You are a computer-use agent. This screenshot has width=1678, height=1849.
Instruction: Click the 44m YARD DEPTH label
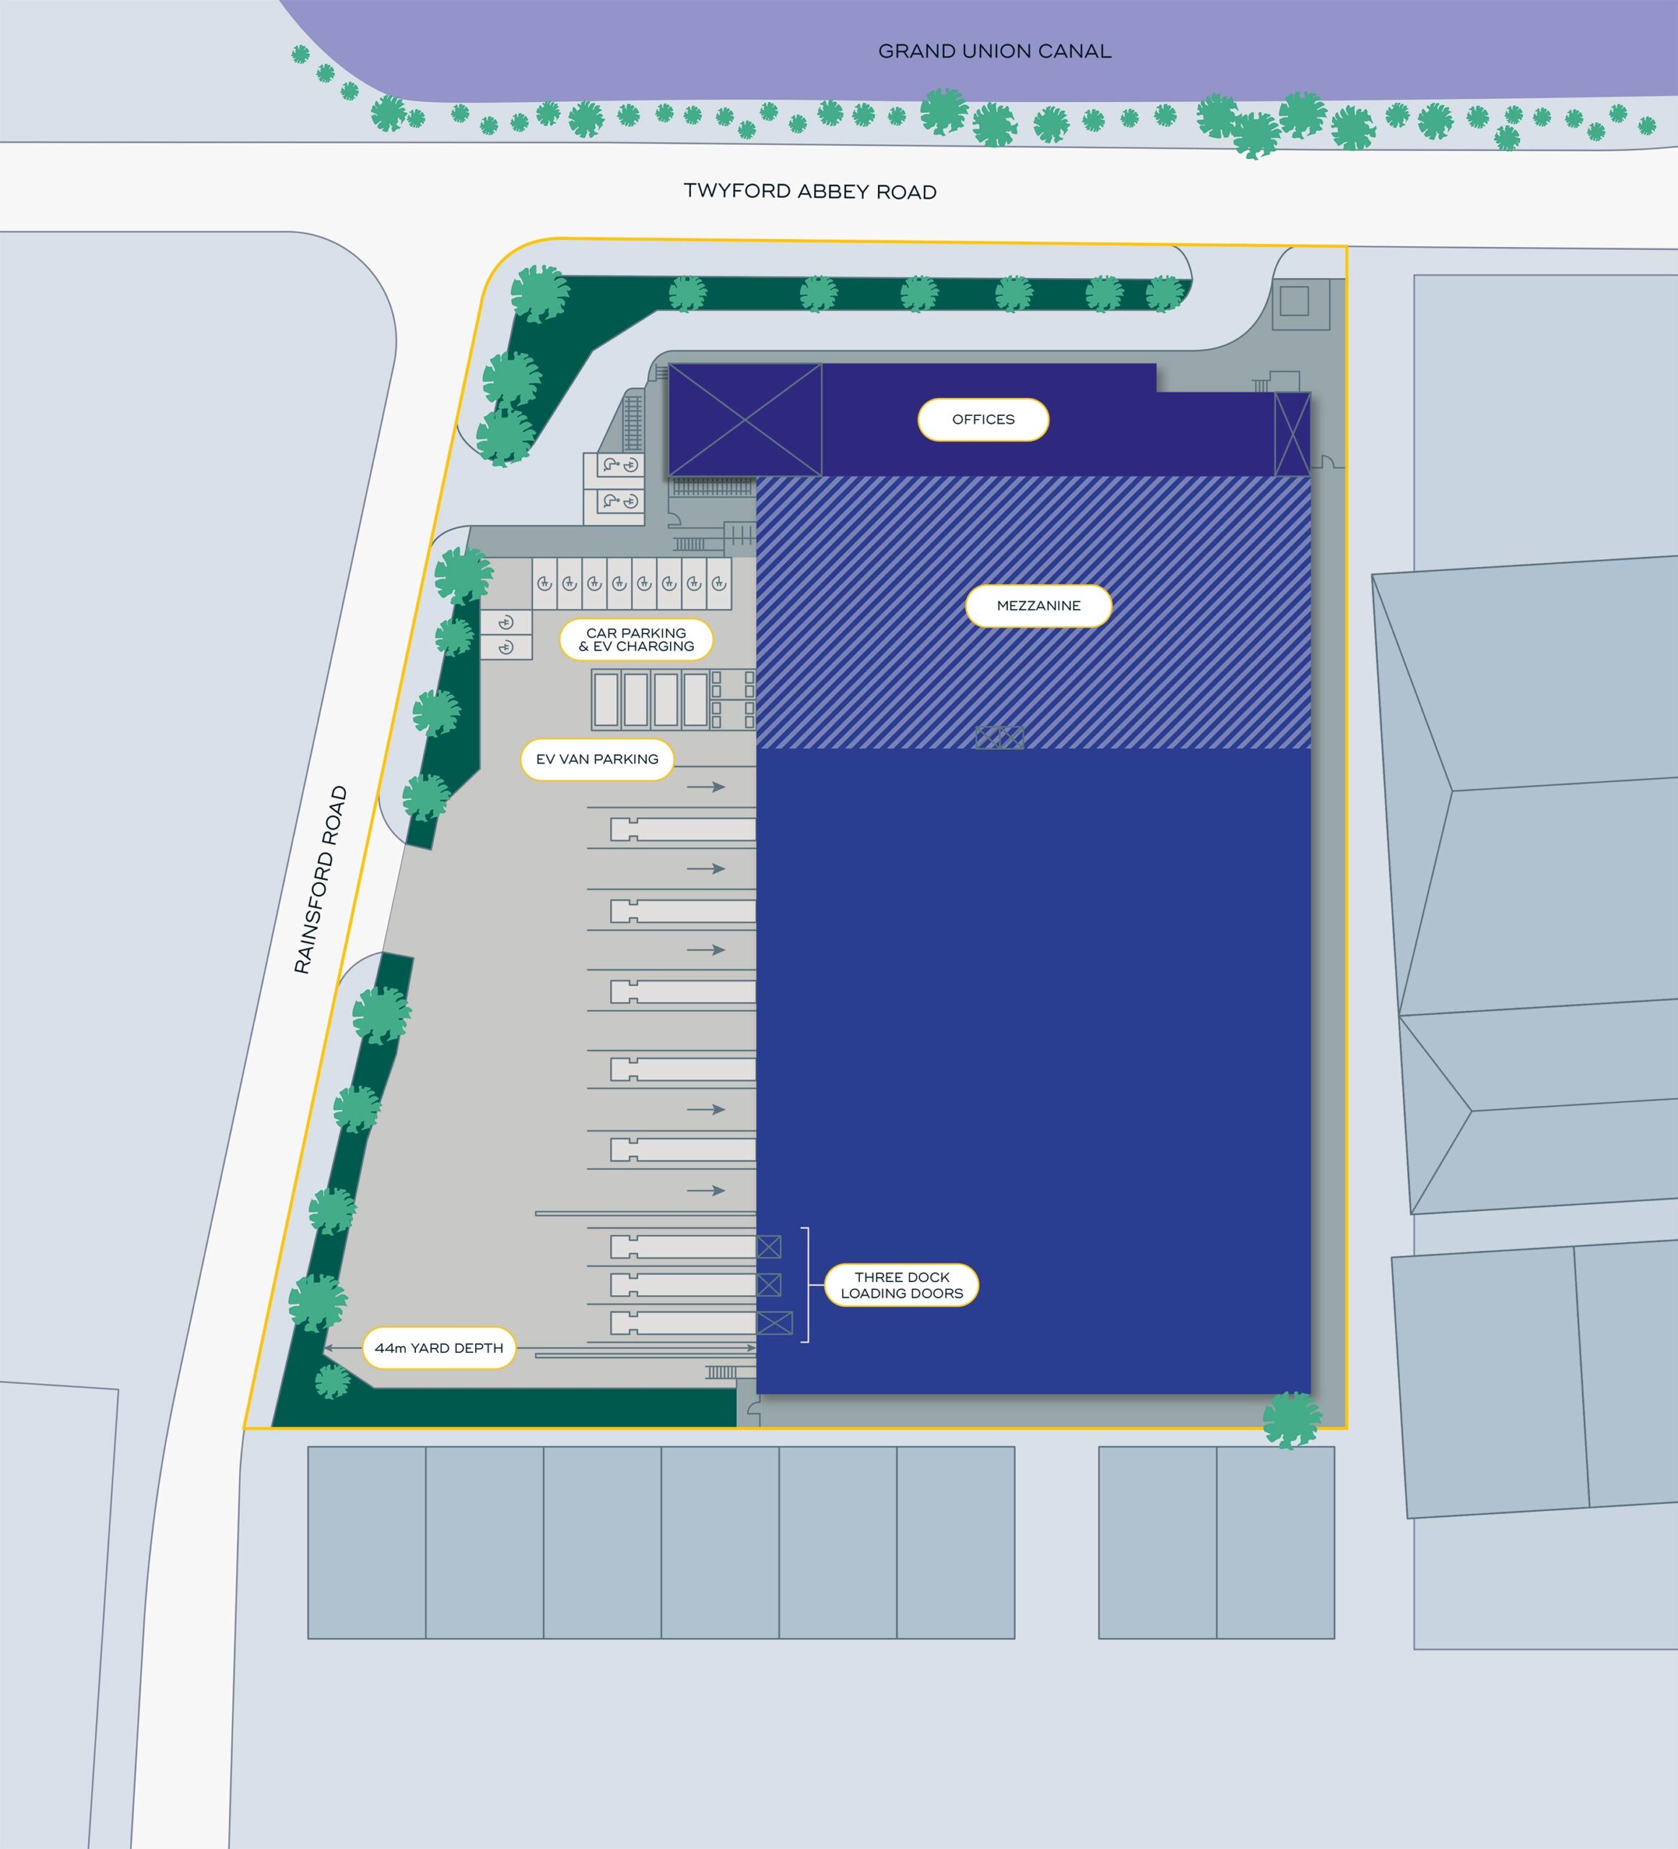pos(438,1348)
